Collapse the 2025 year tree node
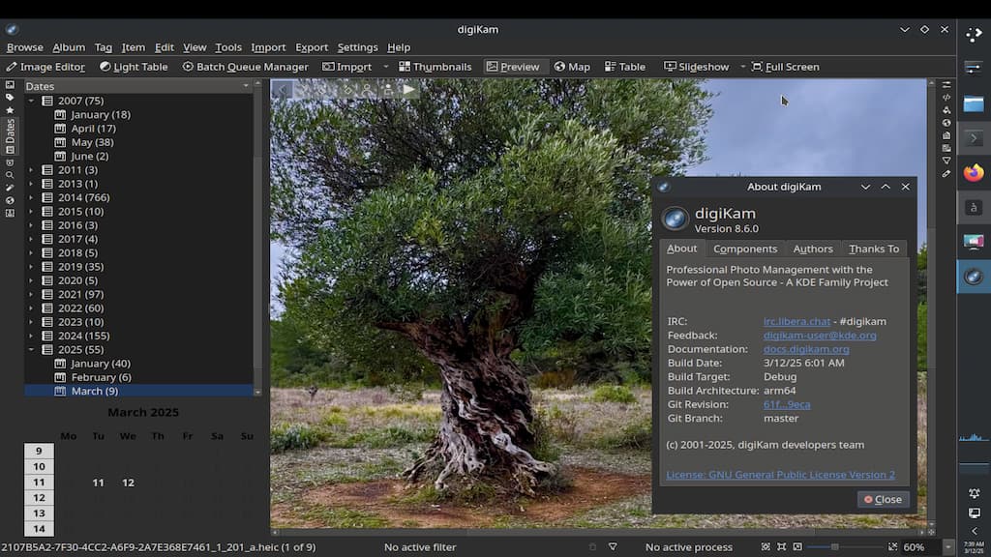The height and width of the screenshot is (557, 991). [31, 350]
